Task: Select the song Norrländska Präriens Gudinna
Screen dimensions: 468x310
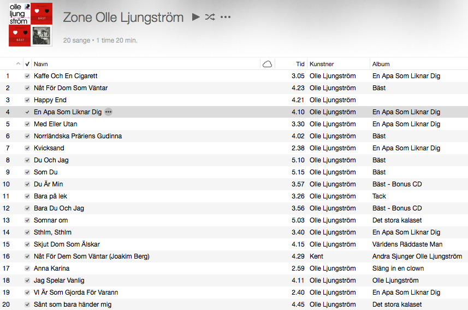Action: point(78,136)
